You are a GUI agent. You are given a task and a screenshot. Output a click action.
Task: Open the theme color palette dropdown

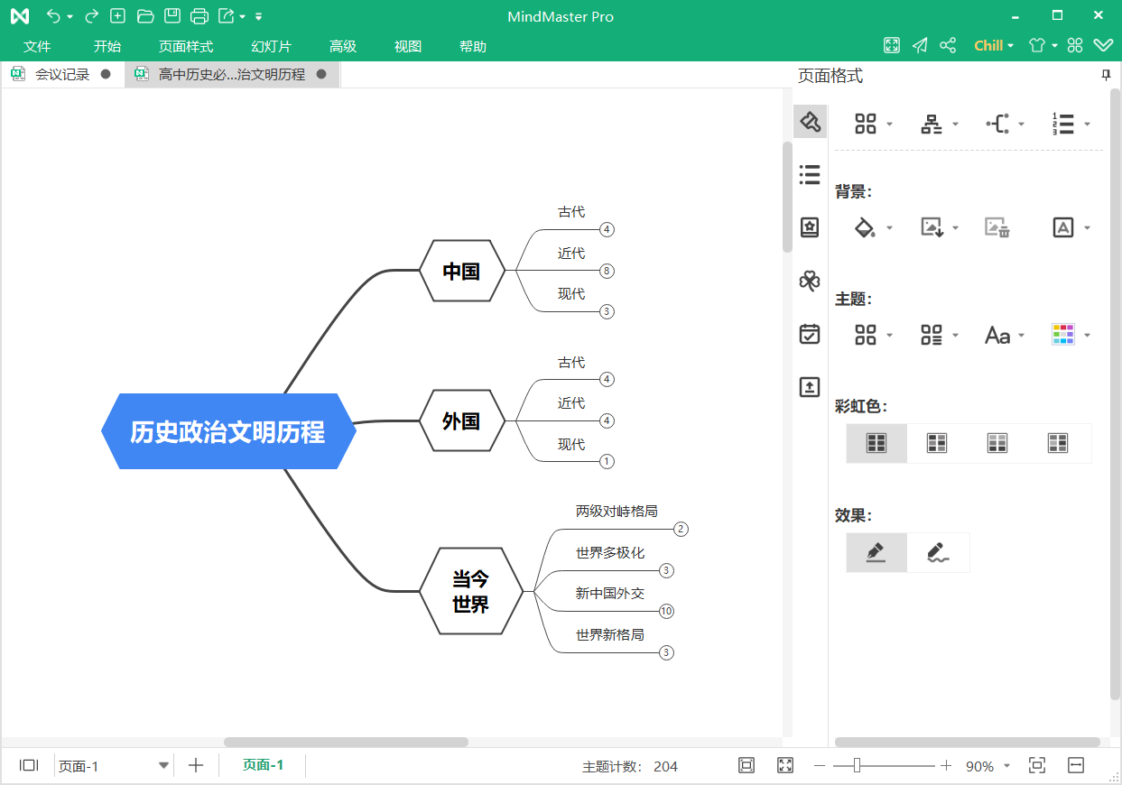tap(1071, 336)
